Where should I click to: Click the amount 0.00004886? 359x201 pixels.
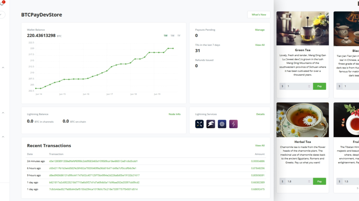(x=258, y=161)
